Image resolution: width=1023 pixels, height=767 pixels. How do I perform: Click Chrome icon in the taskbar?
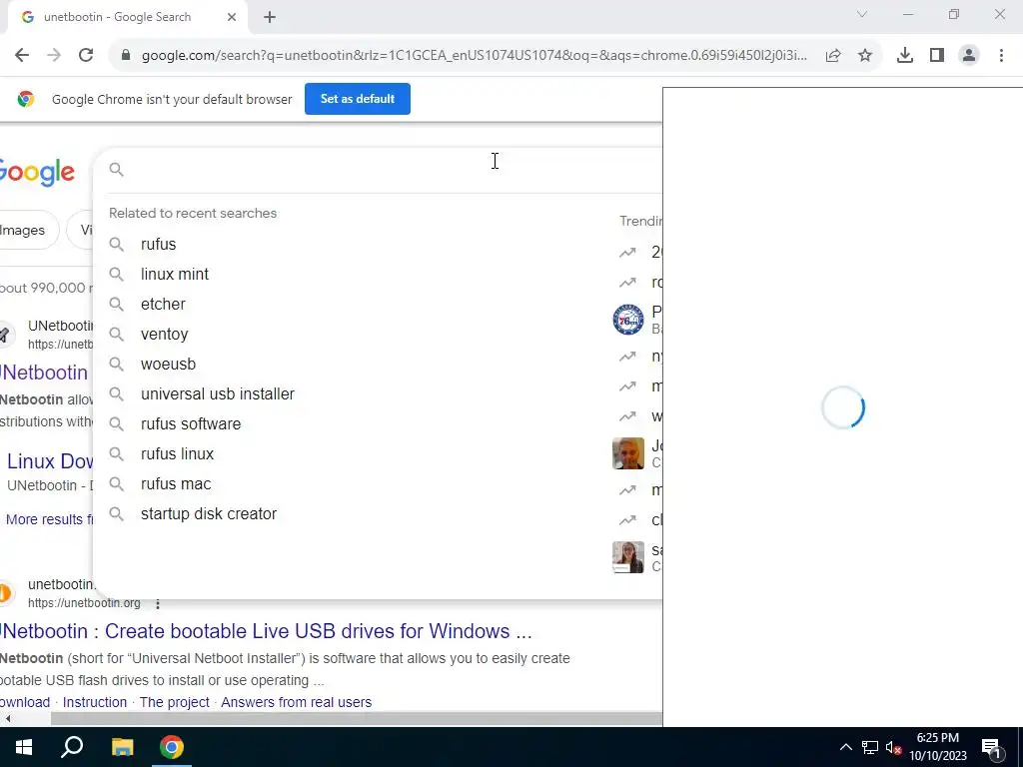[x=172, y=747]
